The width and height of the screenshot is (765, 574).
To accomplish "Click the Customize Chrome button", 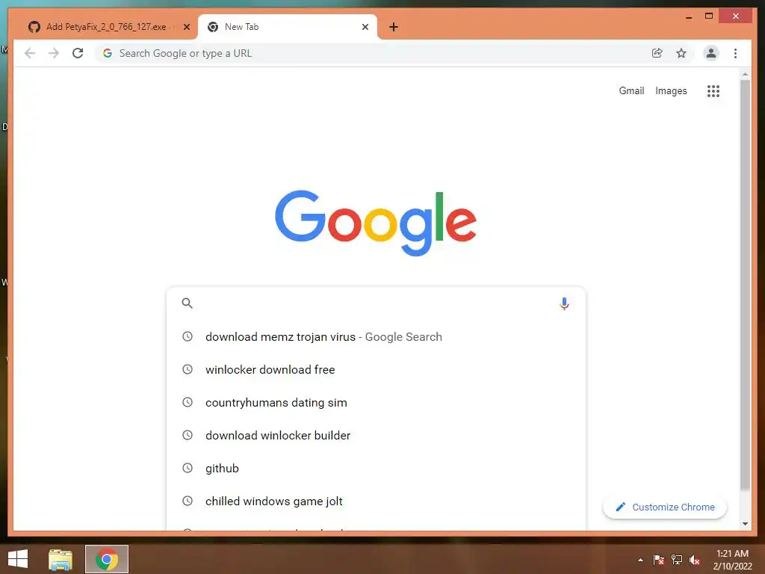I will pos(664,507).
